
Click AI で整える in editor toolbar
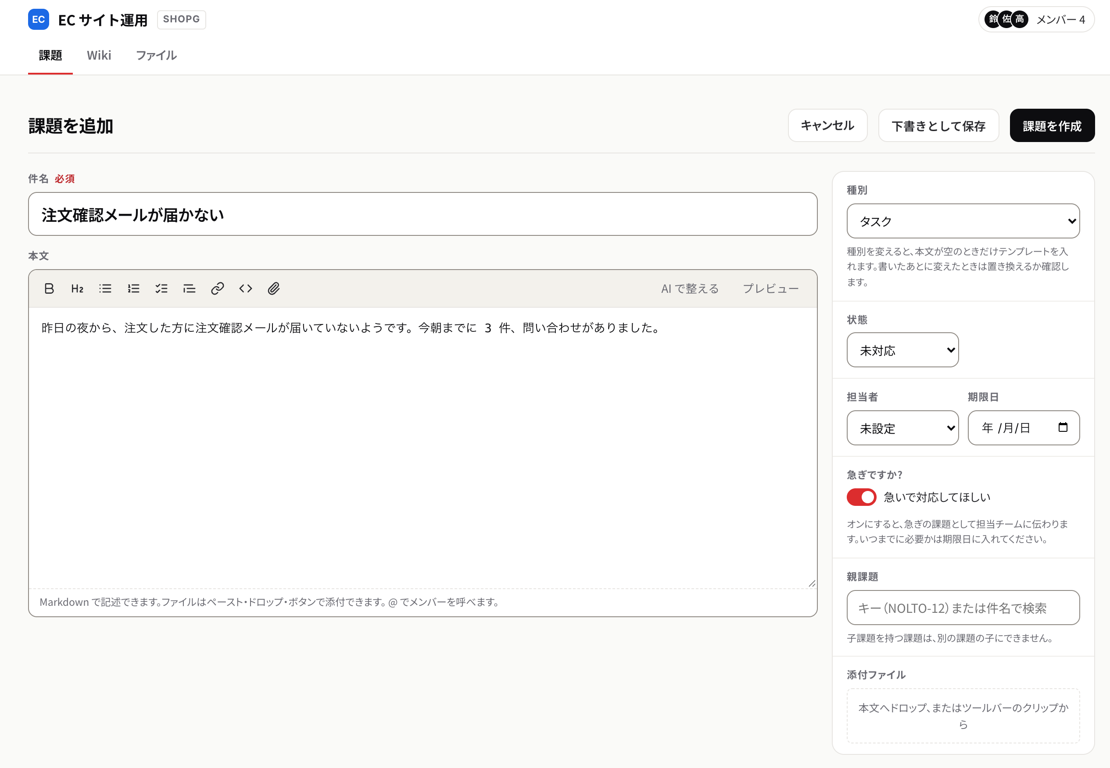690,288
